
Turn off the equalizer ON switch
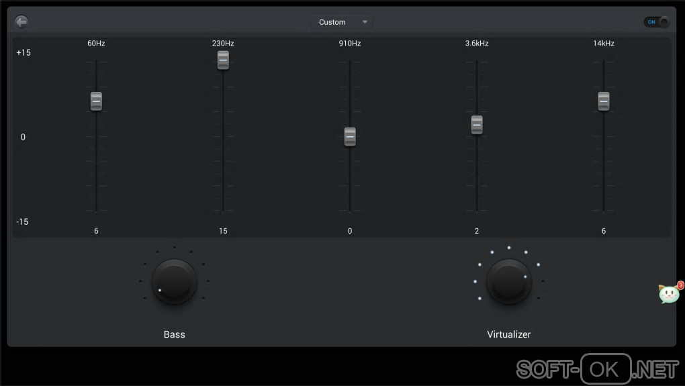pos(657,22)
